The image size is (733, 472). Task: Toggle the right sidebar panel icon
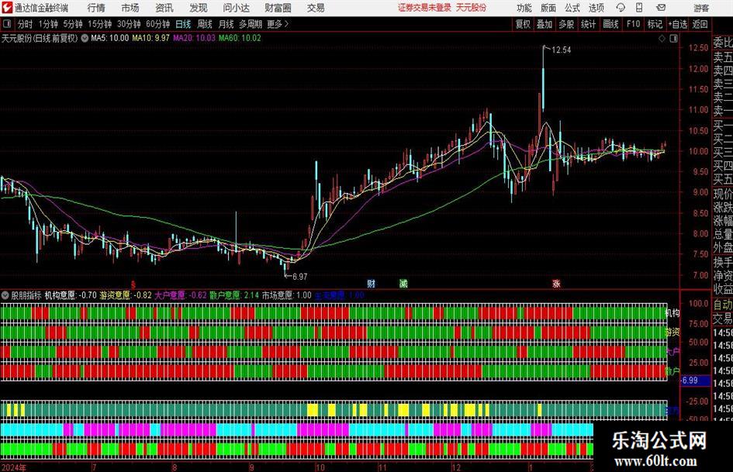tap(673, 39)
